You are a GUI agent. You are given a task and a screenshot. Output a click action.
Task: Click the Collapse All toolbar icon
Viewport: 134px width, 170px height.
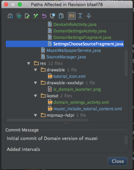89,16
